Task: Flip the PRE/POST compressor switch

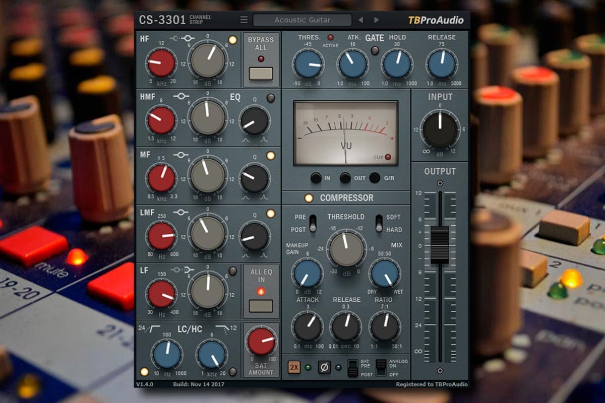Action: (x=313, y=223)
